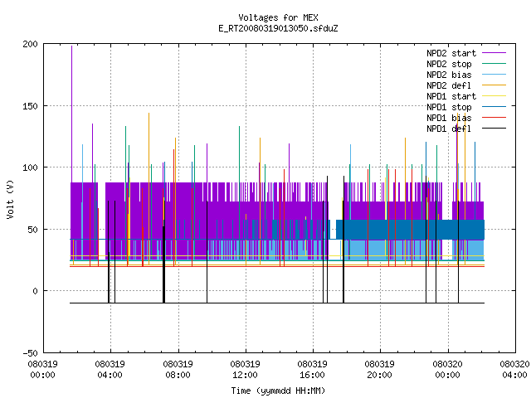Click the 'NPD2 bias' legend label
The width and height of the screenshot is (531, 398).
(x=449, y=75)
